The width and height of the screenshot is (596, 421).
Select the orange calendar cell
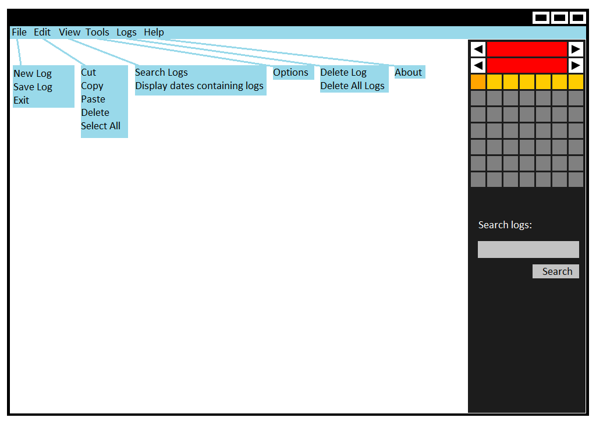(x=478, y=82)
